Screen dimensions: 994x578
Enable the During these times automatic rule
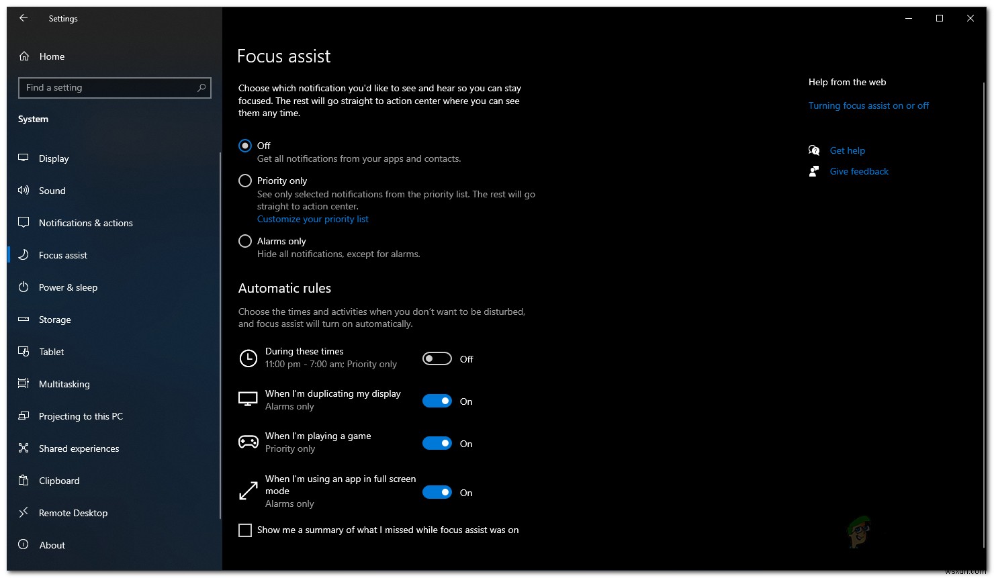point(437,358)
